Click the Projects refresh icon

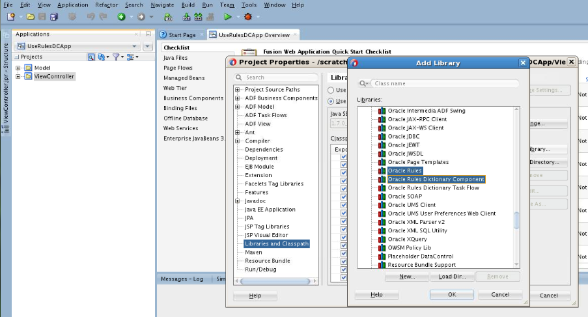point(101,57)
